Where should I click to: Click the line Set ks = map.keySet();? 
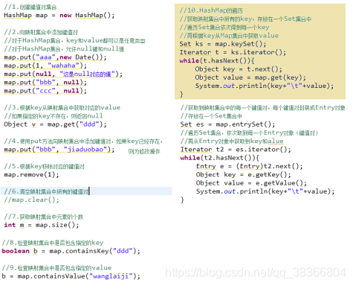click(223, 44)
